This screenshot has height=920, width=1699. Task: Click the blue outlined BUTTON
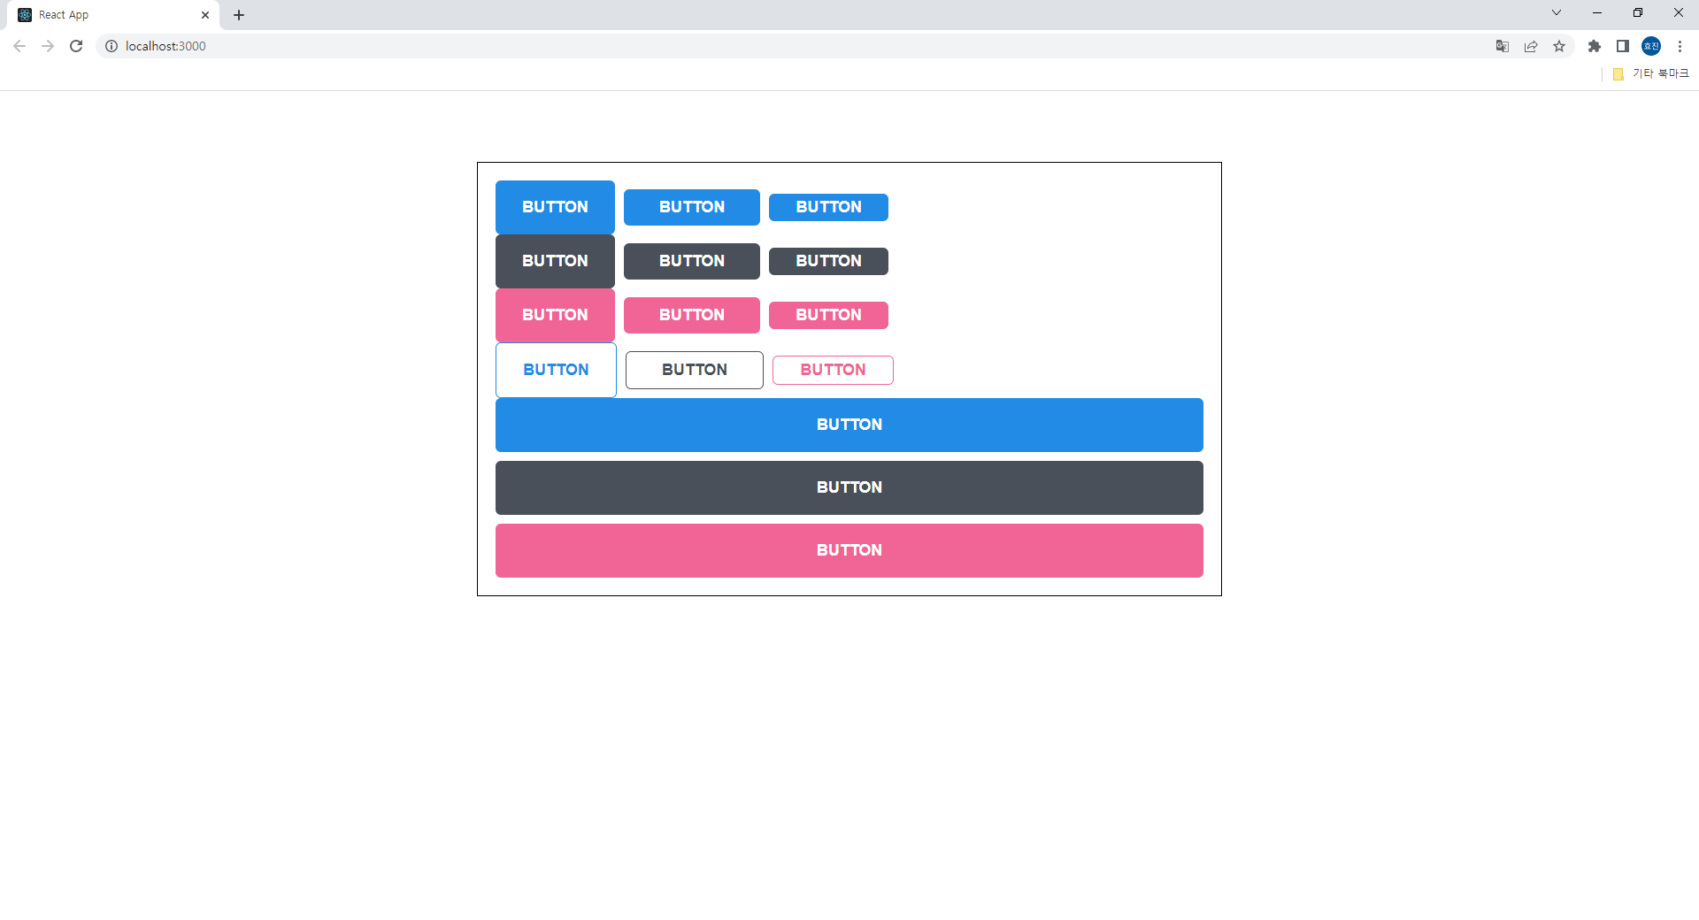(x=556, y=370)
